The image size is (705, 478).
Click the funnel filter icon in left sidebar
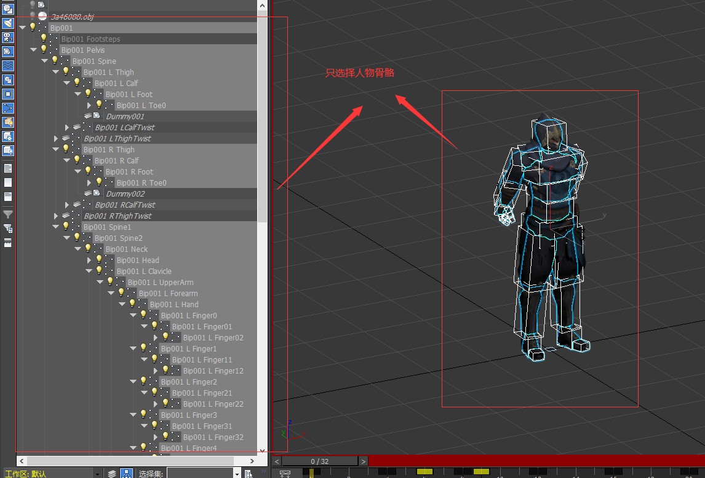pos(7,214)
